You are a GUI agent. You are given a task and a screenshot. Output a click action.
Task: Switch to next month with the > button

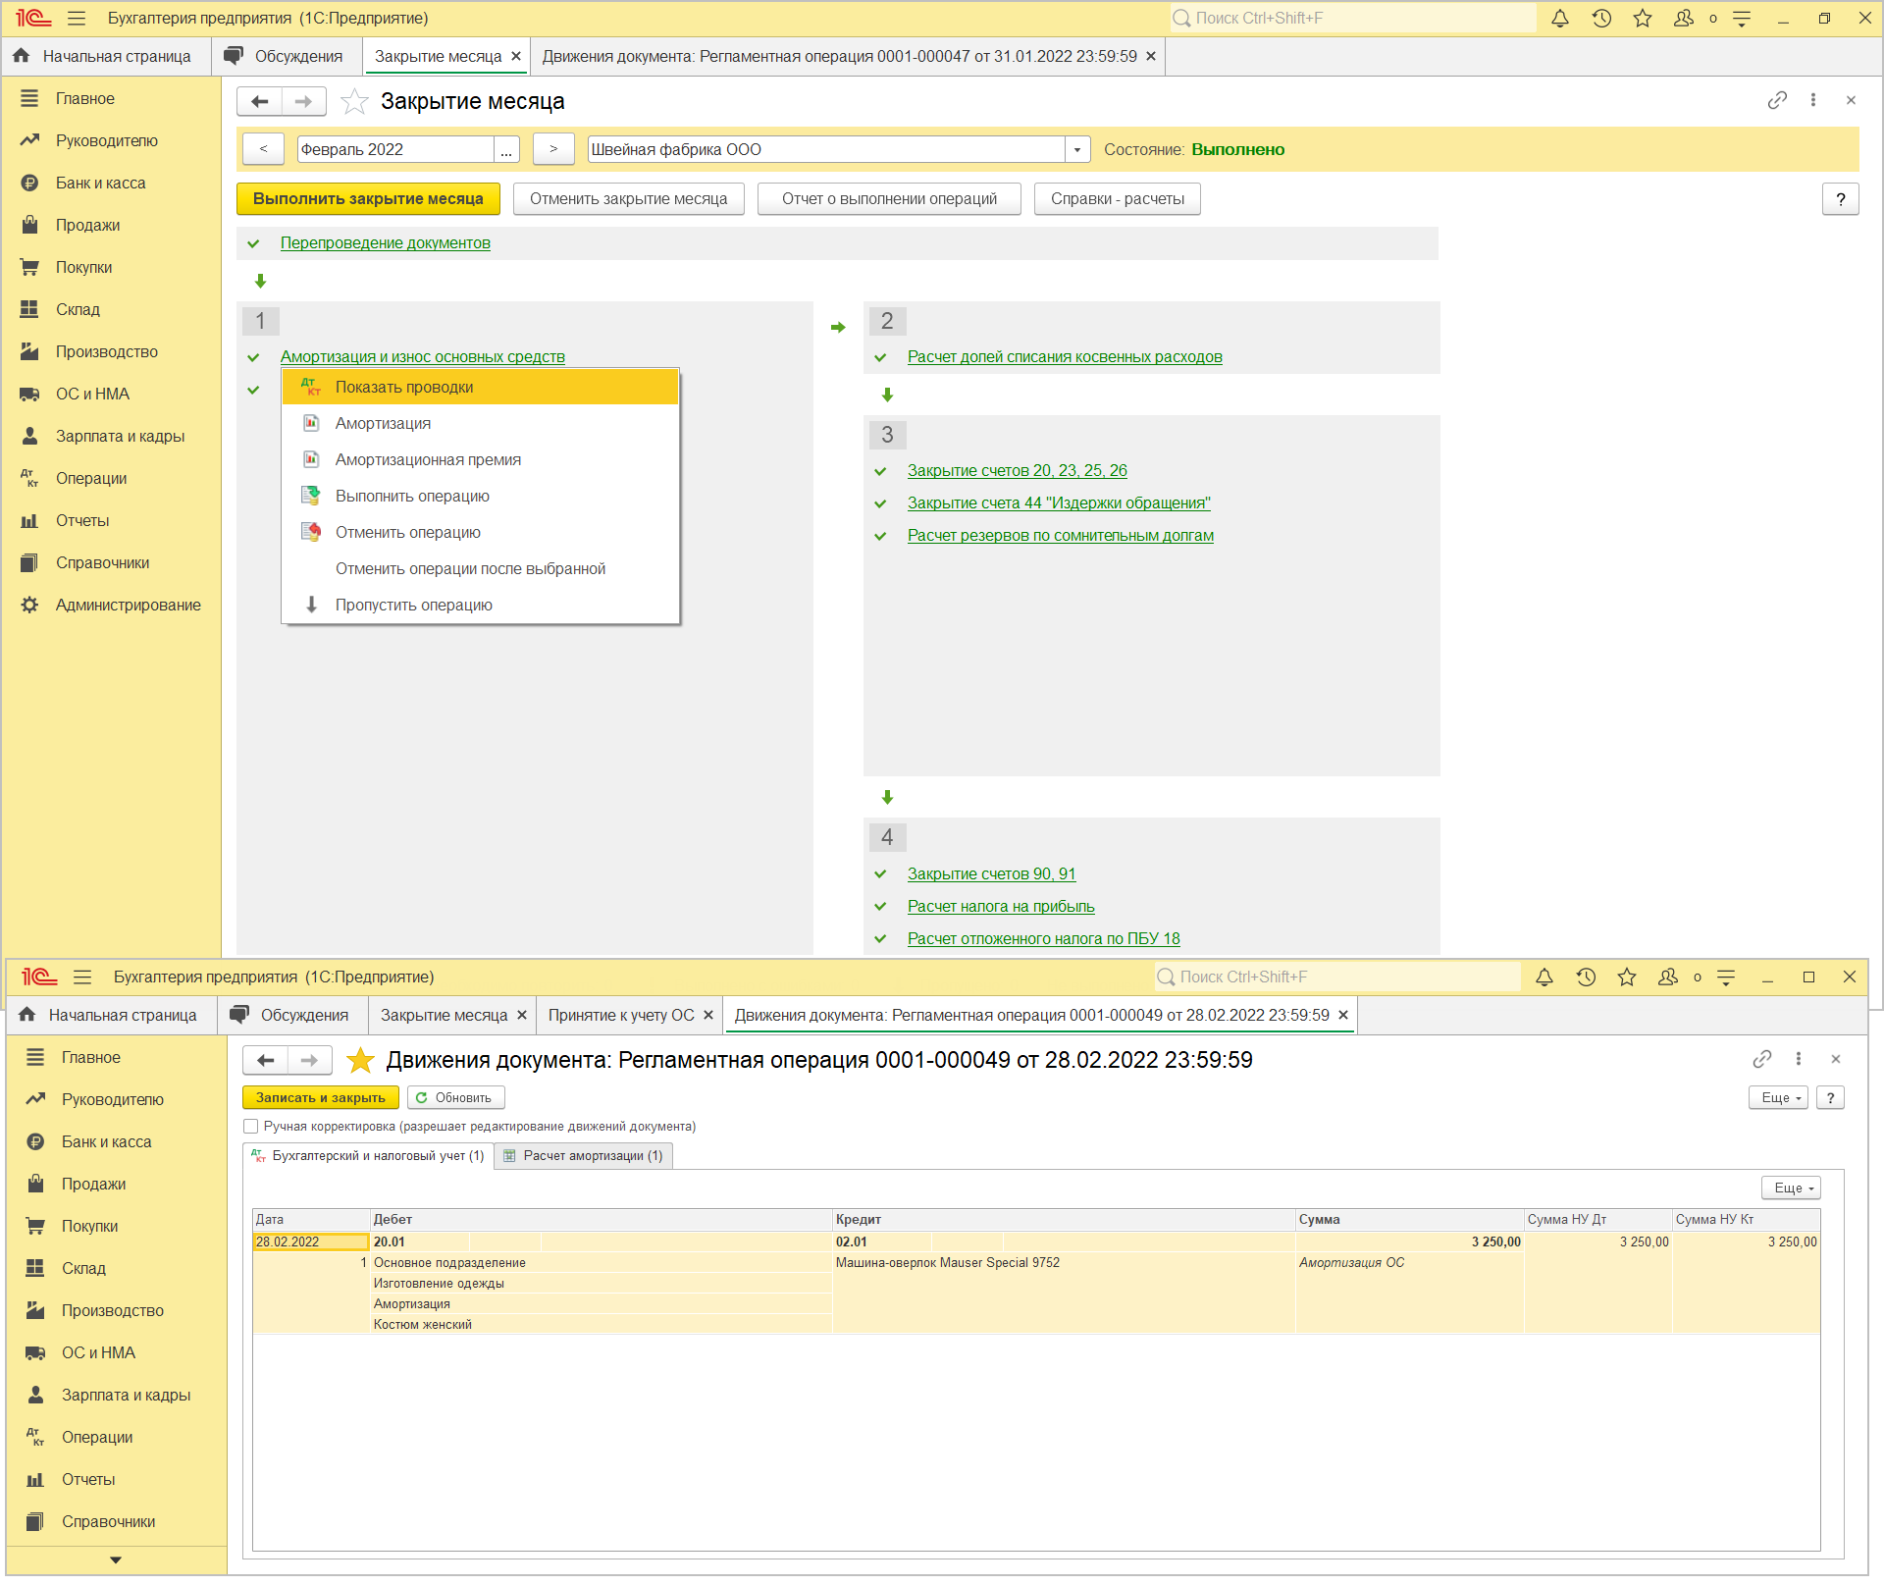pos(553,149)
